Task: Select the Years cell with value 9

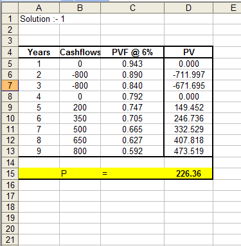Action: pos(39,151)
